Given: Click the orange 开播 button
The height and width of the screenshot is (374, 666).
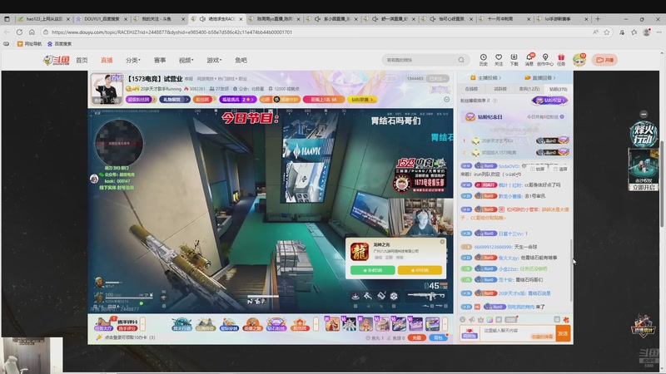Looking at the screenshot, I should click(605, 60).
